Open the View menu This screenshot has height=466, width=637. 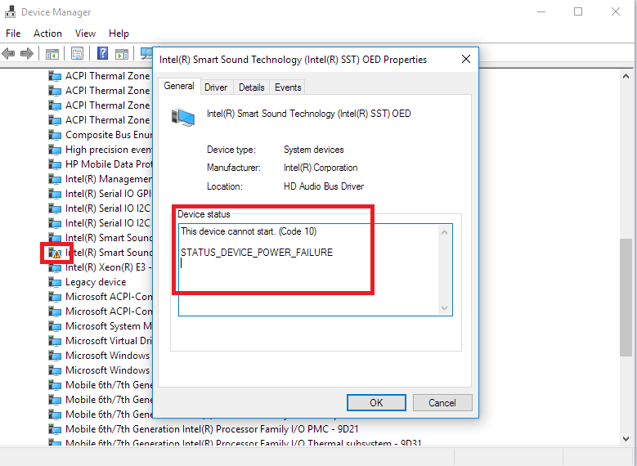pyautogui.click(x=86, y=34)
